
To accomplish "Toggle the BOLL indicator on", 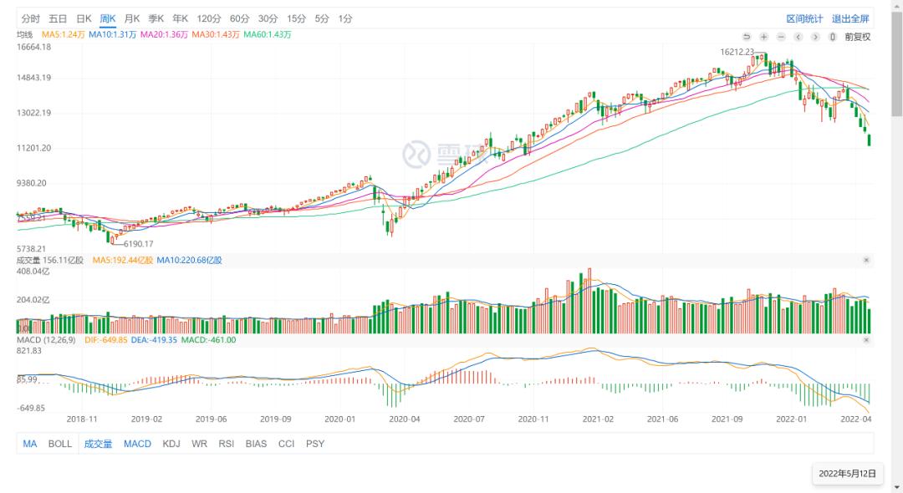I will click(x=60, y=444).
